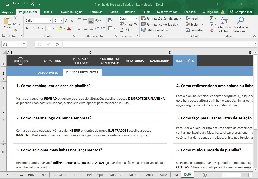Decrease indent
This screenshot has width=258, height=179.
click(97, 28)
